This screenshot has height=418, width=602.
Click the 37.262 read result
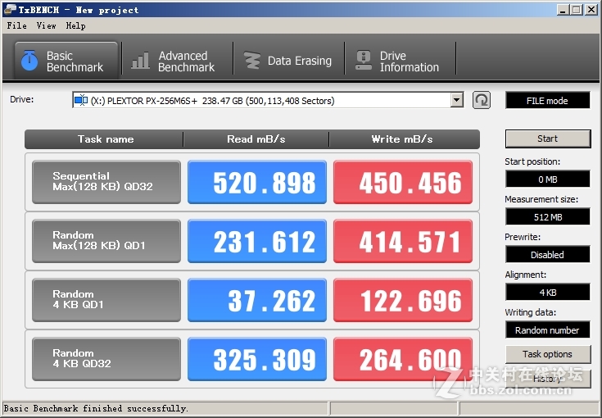pyautogui.click(x=257, y=300)
